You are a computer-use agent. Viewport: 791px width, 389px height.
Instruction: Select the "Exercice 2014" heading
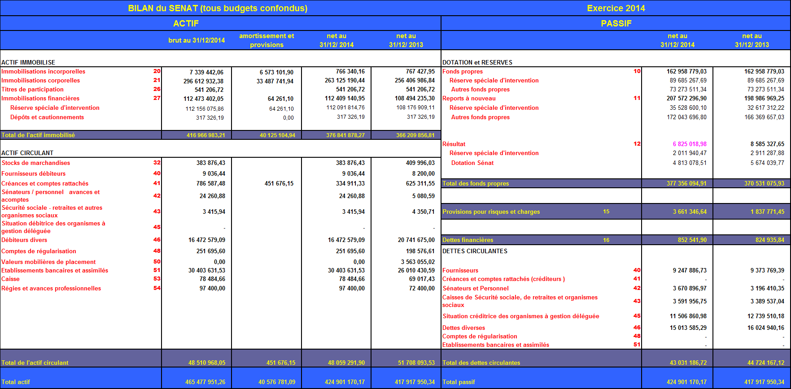point(616,8)
